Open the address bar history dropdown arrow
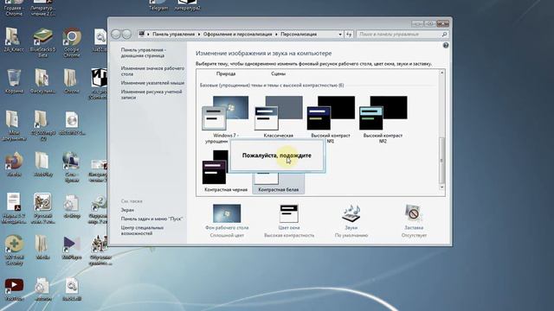Screen dimensions: 554x311 tap(340, 35)
